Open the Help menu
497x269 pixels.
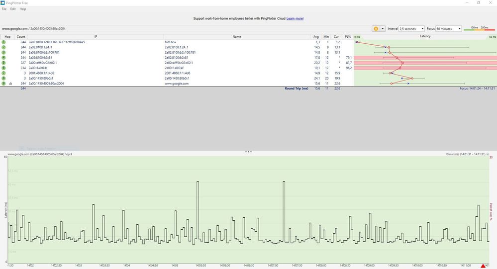pyautogui.click(x=23, y=9)
